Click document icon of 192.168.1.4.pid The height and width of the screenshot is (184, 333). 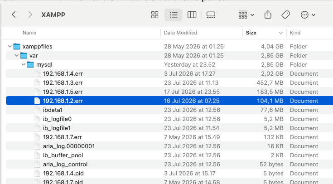37,174
